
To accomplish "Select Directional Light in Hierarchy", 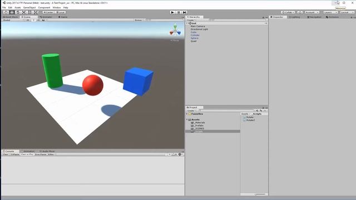I will [199, 29].
